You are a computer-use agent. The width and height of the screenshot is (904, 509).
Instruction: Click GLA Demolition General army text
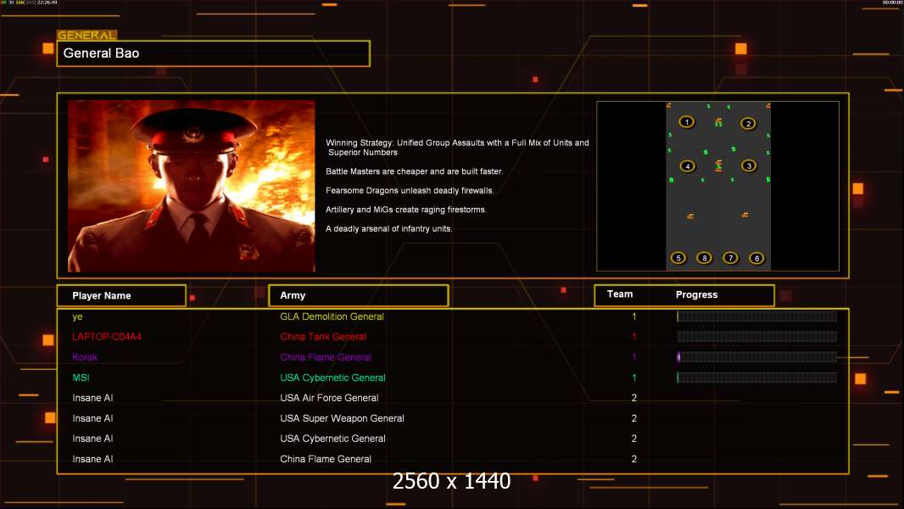pyautogui.click(x=332, y=316)
